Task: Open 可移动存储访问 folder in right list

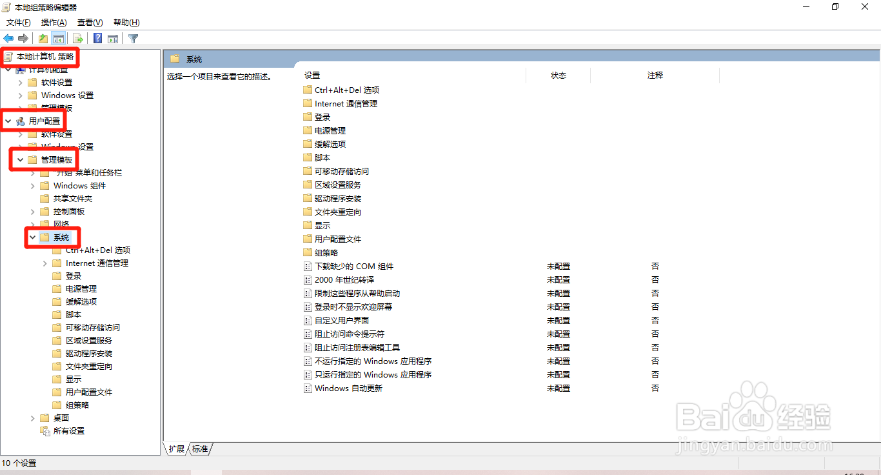Action: pyautogui.click(x=342, y=171)
